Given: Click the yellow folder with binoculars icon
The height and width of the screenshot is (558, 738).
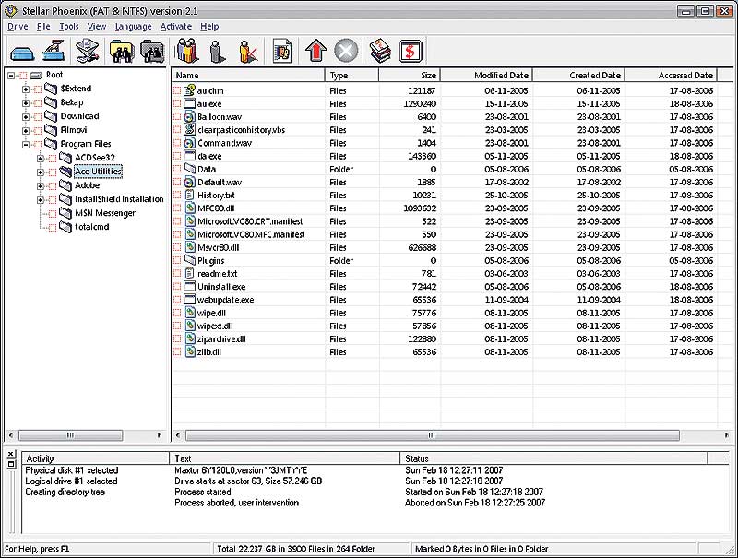Looking at the screenshot, I should tap(122, 51).
